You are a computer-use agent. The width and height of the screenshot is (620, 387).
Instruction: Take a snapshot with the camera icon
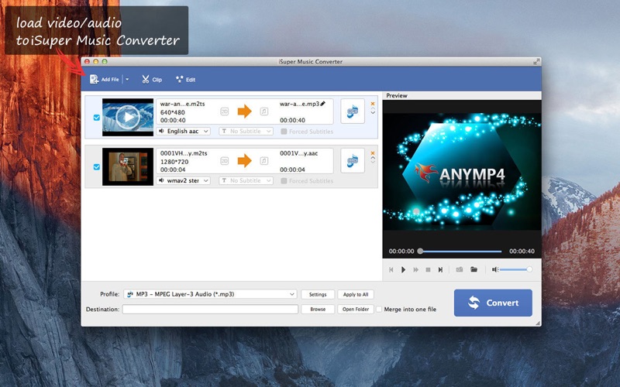460,269
